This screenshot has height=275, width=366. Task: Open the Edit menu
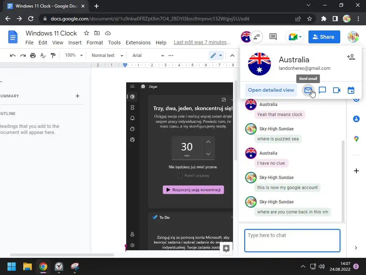[43, 43]
